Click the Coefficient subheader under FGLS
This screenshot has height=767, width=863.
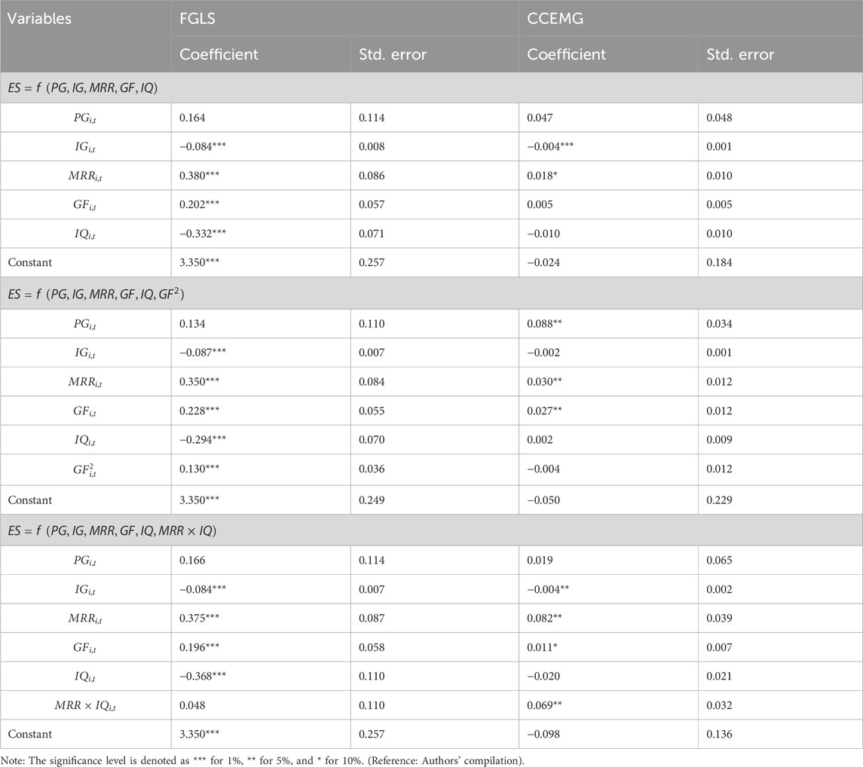pyautogui.click(x=219, y=54)
